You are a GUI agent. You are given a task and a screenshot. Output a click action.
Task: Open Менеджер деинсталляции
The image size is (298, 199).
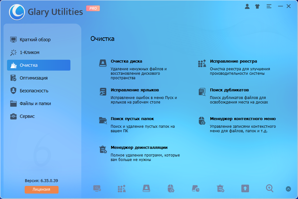tap(139, 148)
